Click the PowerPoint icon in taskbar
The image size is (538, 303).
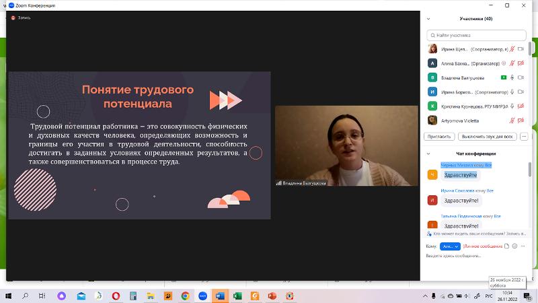click(272, 296)
